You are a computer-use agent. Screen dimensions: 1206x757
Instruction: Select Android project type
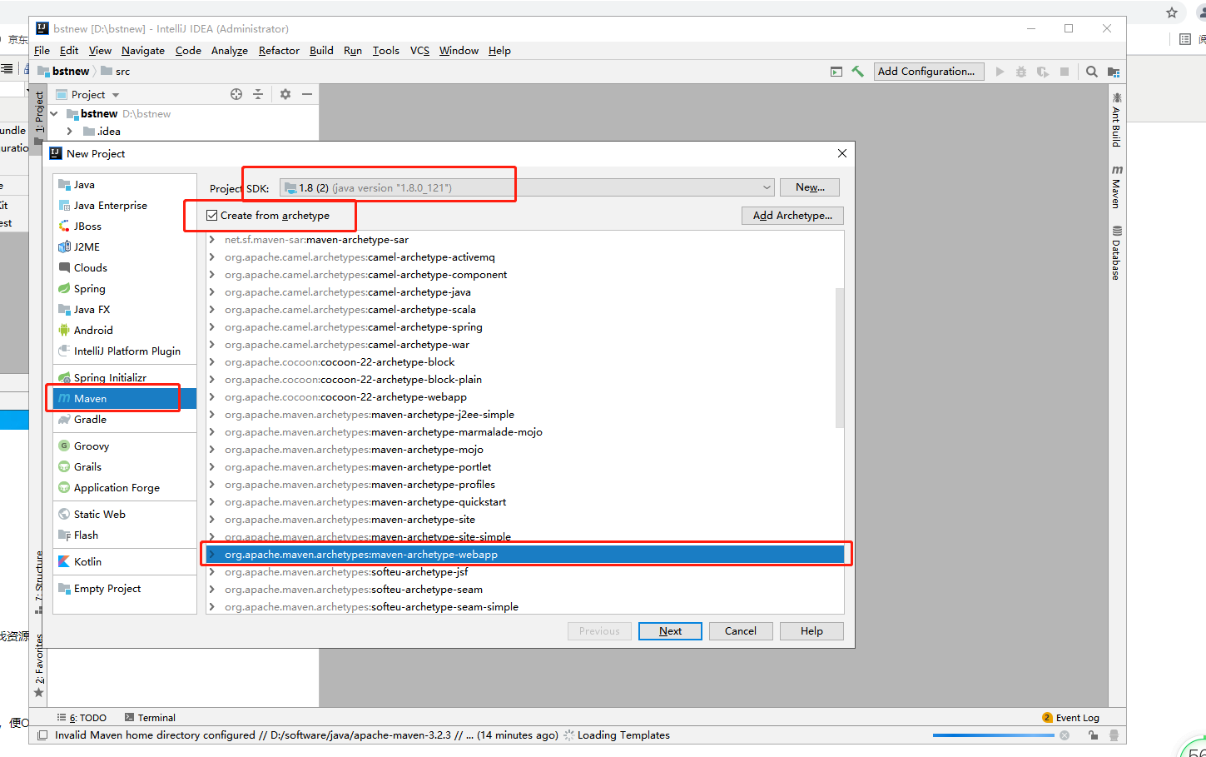[125, 331]
